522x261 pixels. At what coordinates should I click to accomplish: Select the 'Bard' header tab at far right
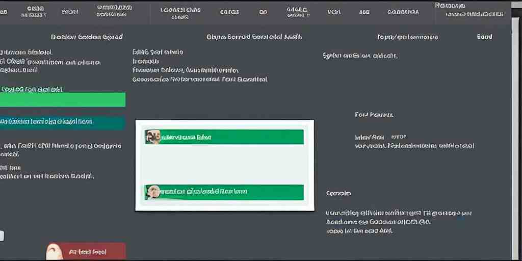coord(484,37)
